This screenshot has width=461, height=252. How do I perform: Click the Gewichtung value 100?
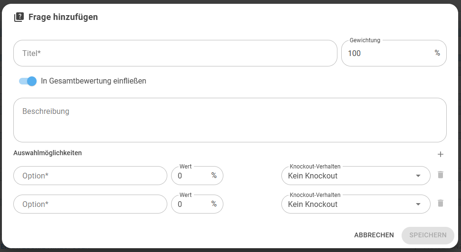(x=354, y=53)
